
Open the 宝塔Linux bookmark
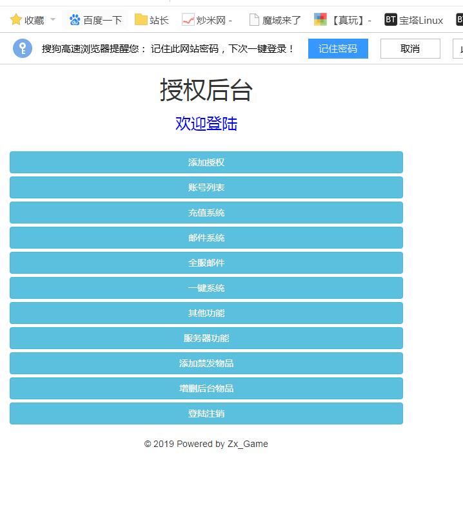414,20
